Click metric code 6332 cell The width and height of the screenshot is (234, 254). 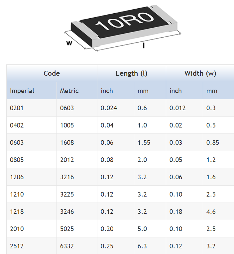click(77, 246)
